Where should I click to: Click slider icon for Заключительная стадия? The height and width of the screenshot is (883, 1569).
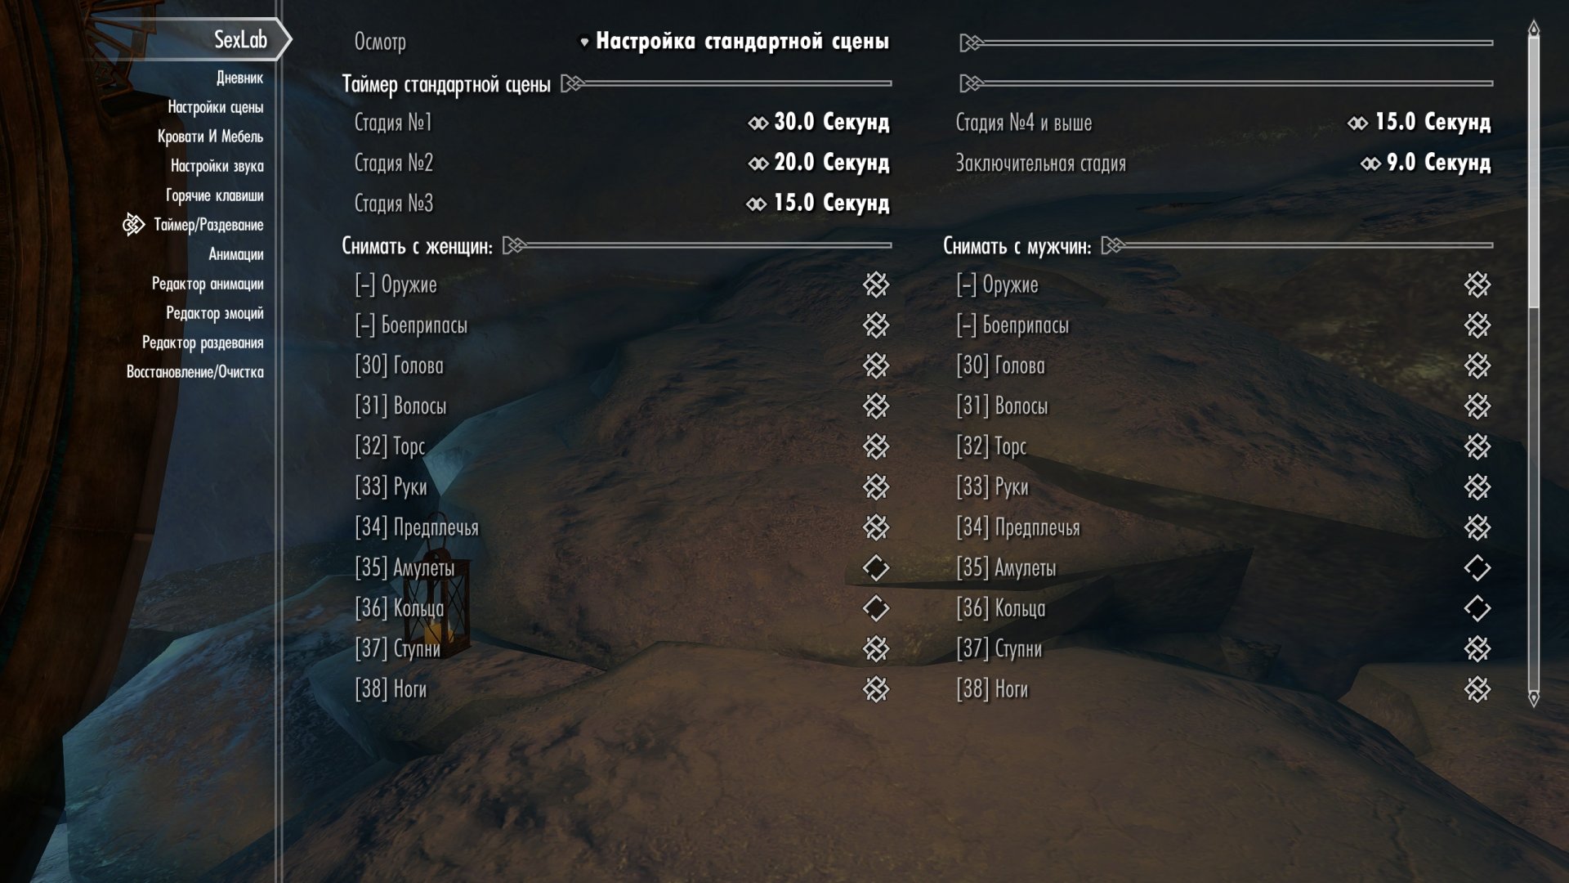coord(1370,164)
